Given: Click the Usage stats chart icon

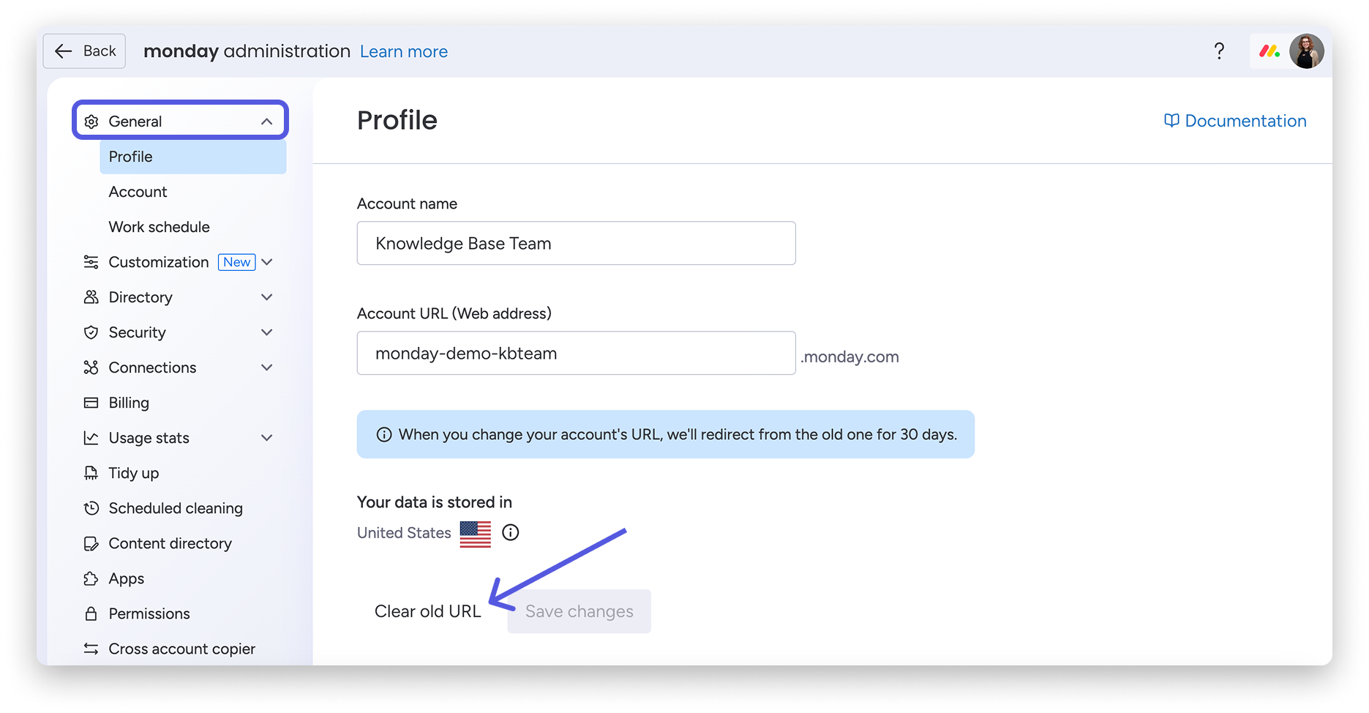Looking at the screenshot, I should 91,438.
